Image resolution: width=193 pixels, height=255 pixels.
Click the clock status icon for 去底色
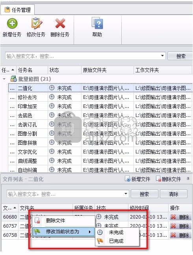pyautogui.click(x=52, y=115)
